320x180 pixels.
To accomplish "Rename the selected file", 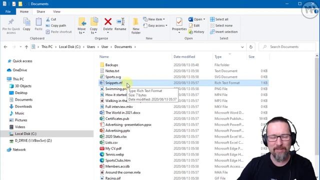I will [120, 24].
